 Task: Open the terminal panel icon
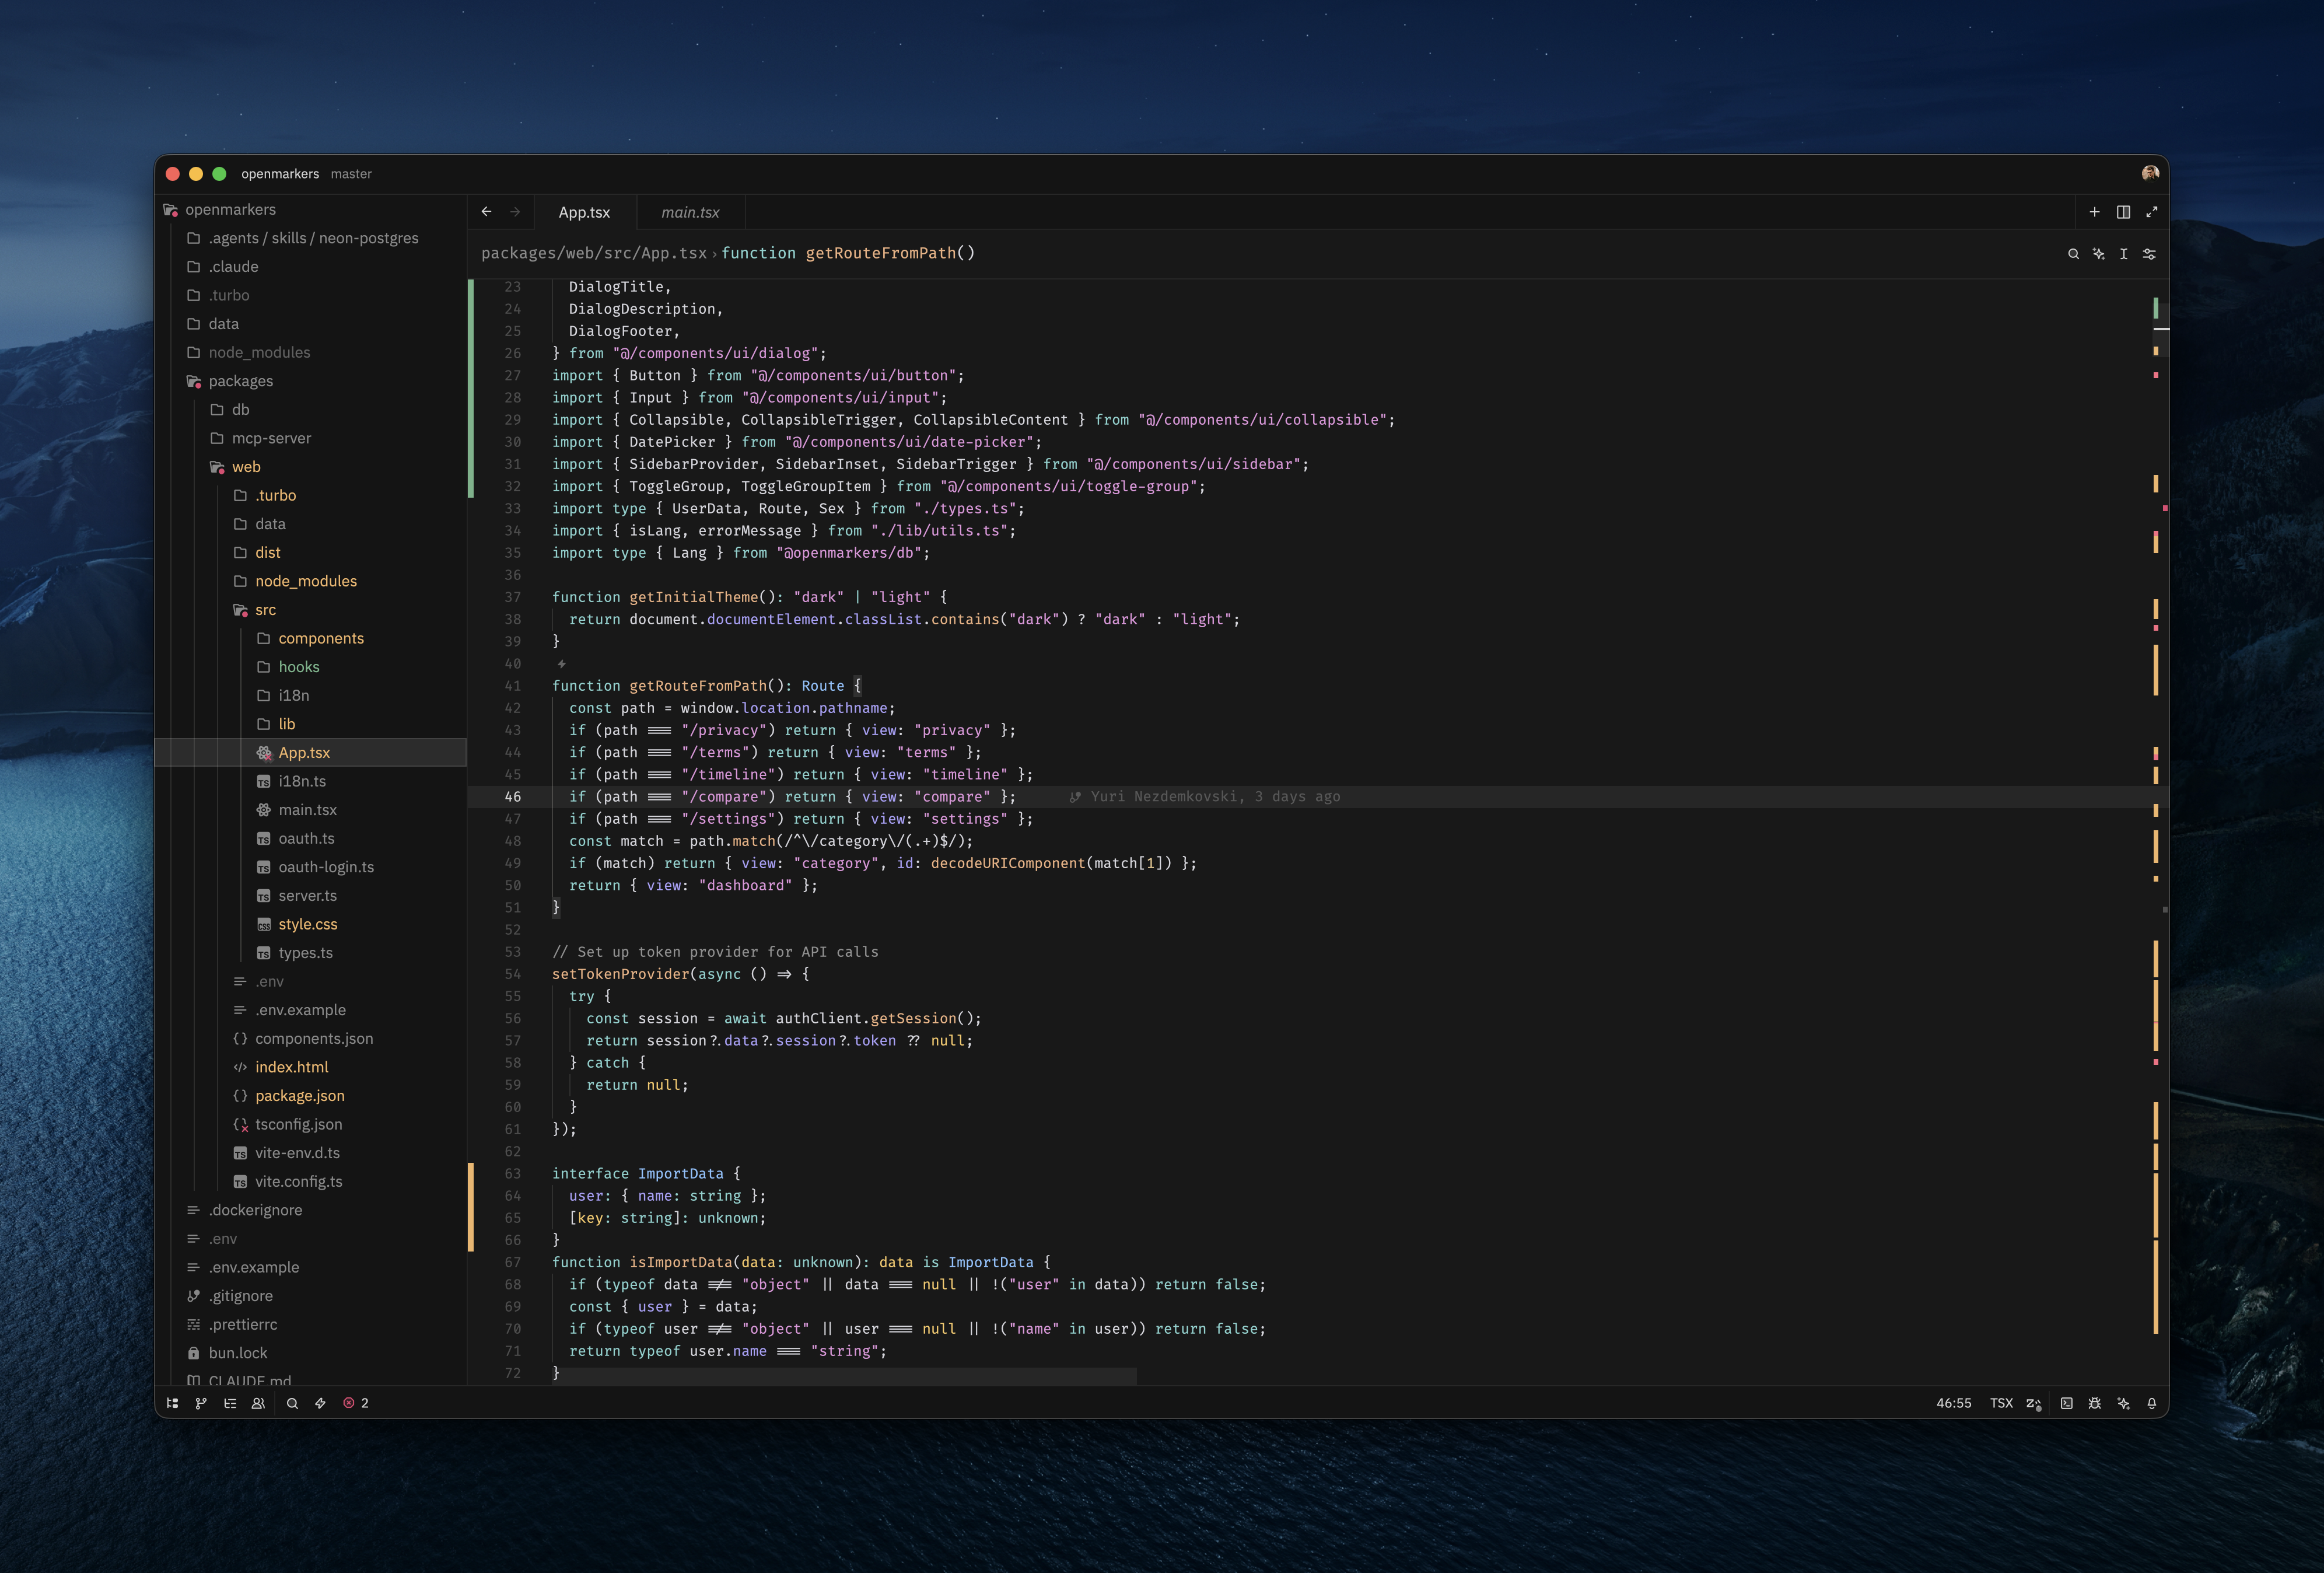click(x=2066, y=1403)
